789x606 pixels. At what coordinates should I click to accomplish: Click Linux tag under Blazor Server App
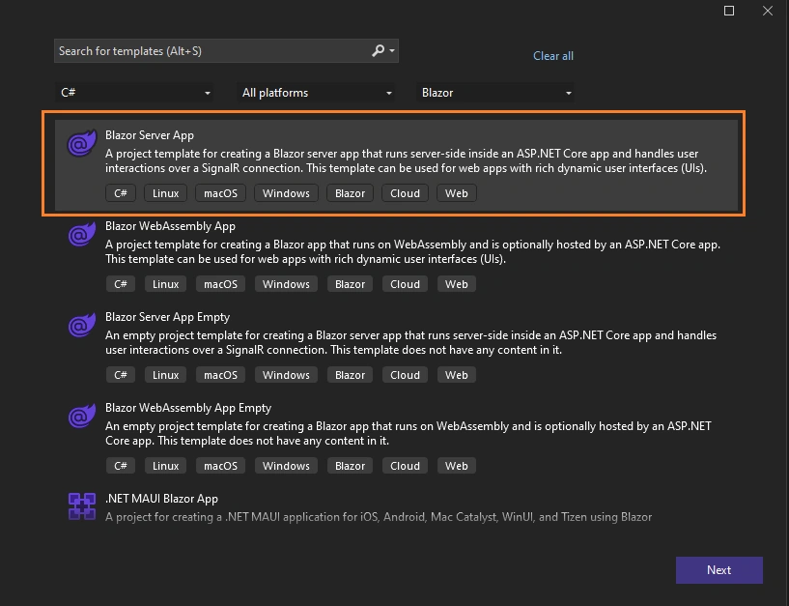[x=165, y=193]
